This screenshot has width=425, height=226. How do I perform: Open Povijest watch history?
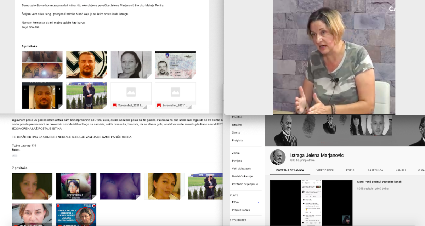pyautogui.click(x=237, y=161)
